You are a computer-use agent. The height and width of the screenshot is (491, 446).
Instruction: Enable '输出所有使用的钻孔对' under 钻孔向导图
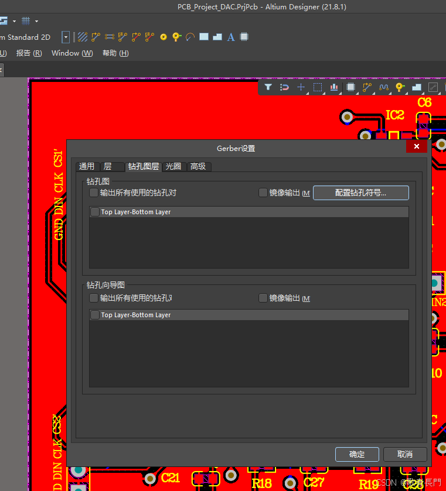(94, 298)
